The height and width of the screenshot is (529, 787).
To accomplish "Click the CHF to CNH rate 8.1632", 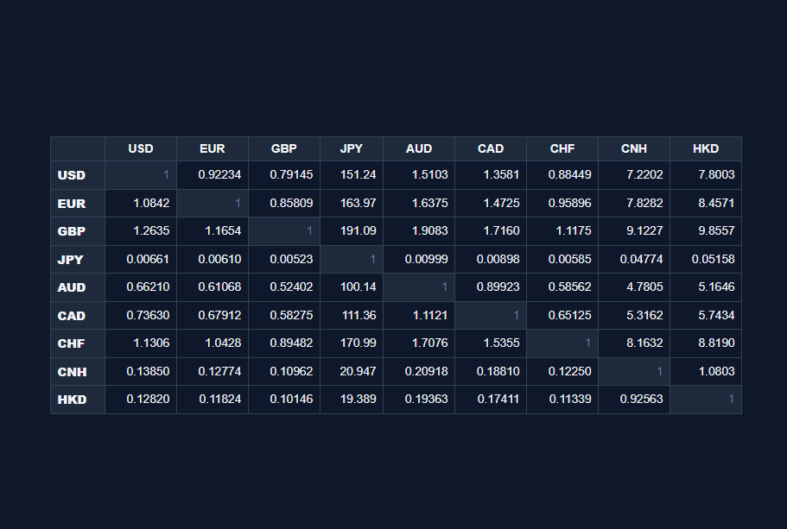I will click(634, 343).
